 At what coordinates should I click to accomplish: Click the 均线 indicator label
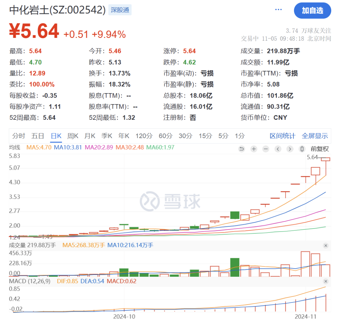click(x=15, y=147)
